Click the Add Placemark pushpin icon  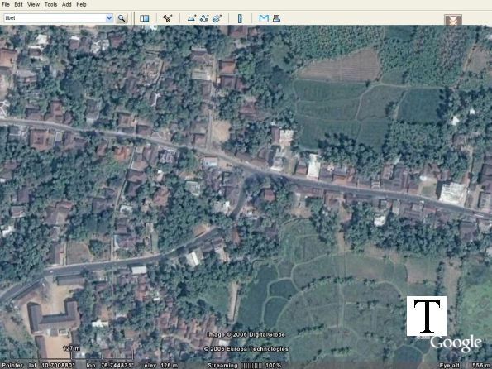click(x=167, y=18)
